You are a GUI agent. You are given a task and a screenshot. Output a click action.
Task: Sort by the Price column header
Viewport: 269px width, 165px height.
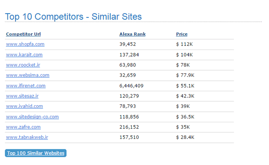click(x=182, y=34)
